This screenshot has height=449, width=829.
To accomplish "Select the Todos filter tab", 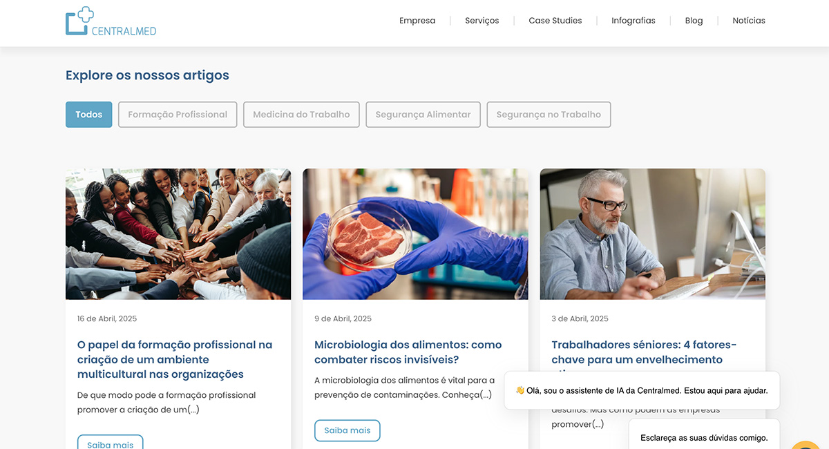I will pyautogui.click(x=89, y=115).
